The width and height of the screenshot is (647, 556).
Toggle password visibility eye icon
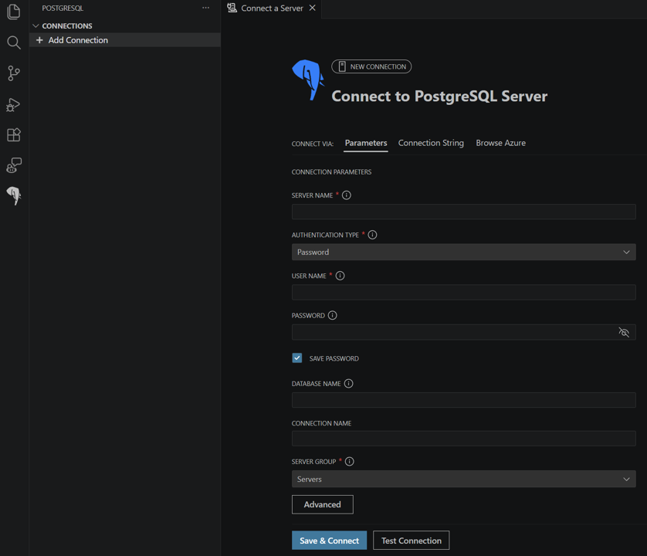[624, 332]
